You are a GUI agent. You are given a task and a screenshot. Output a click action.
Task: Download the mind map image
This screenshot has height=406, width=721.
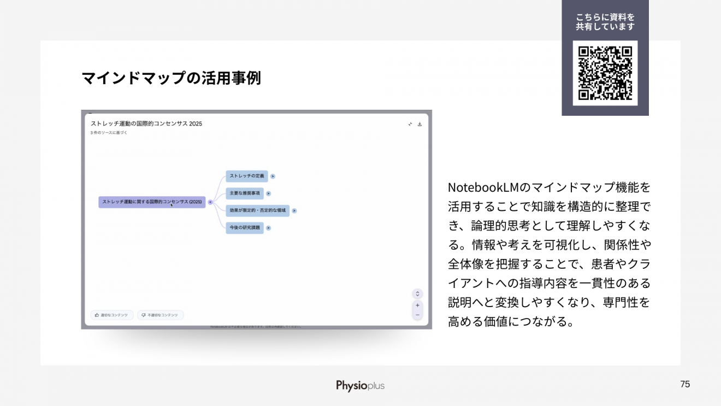[x=419, y=124]
